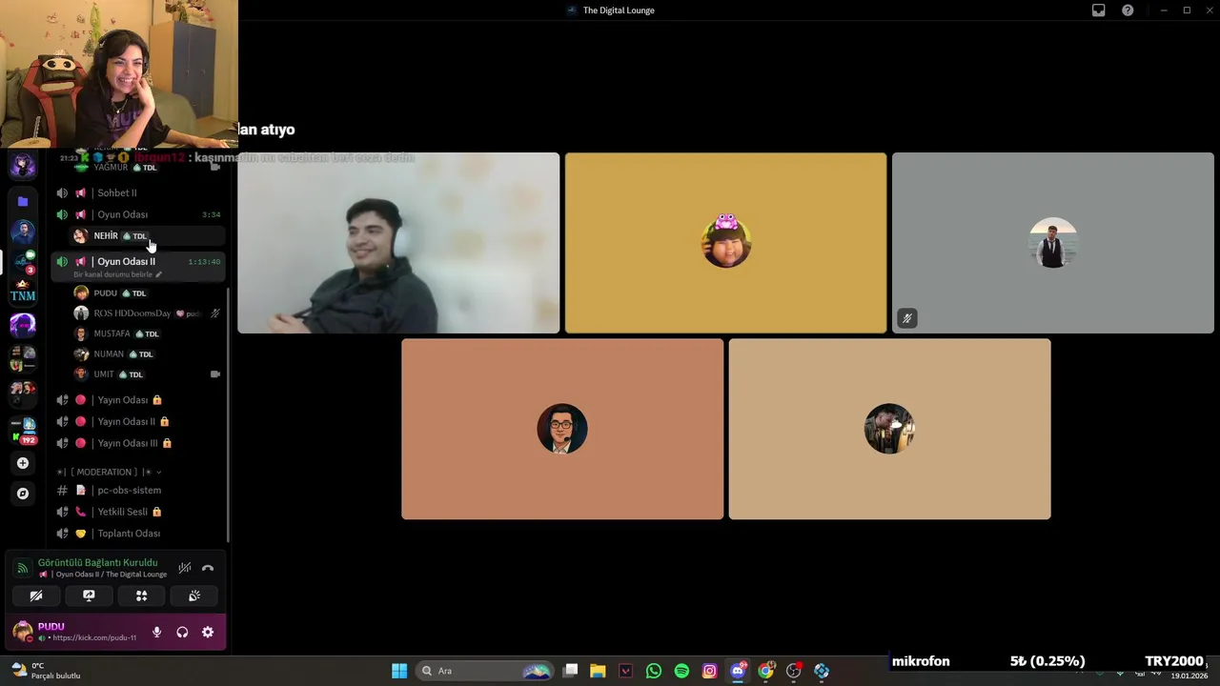The width and height of the screenshot is (1220, 686).
Task: Focus the tan participant tile
Action: [x=889, y=429]
